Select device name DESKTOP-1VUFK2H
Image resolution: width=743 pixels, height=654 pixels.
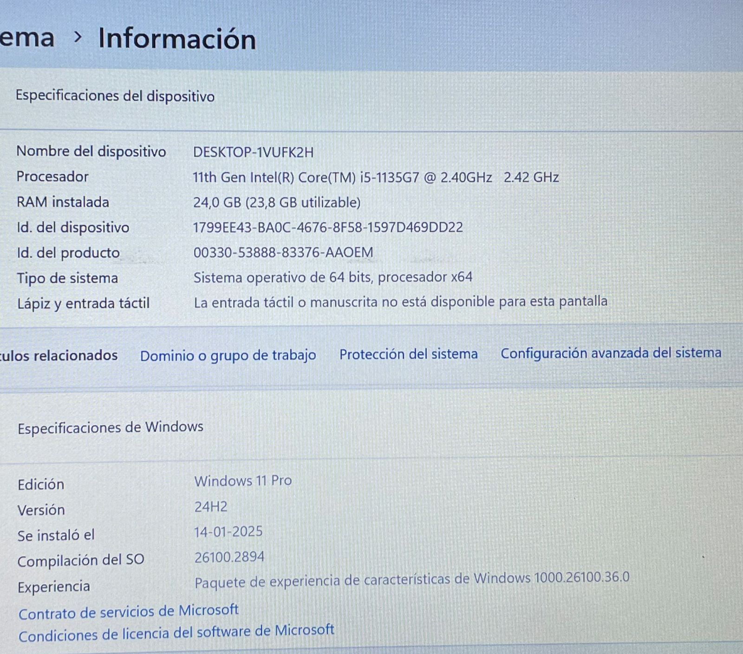(253, 152)
